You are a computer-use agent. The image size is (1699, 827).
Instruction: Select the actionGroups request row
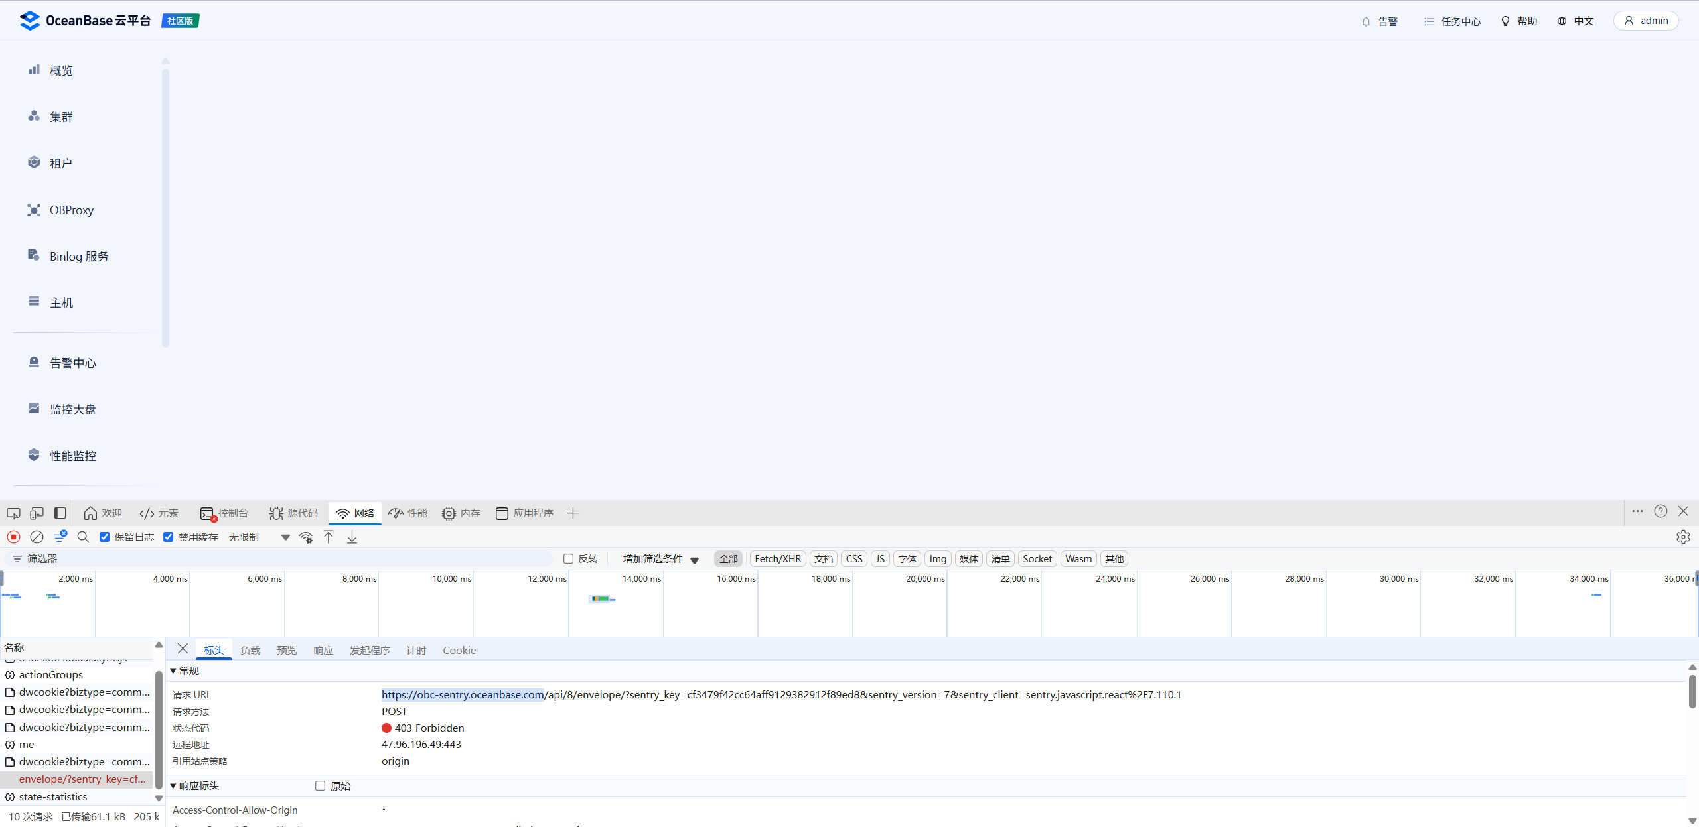pos(76,675)
